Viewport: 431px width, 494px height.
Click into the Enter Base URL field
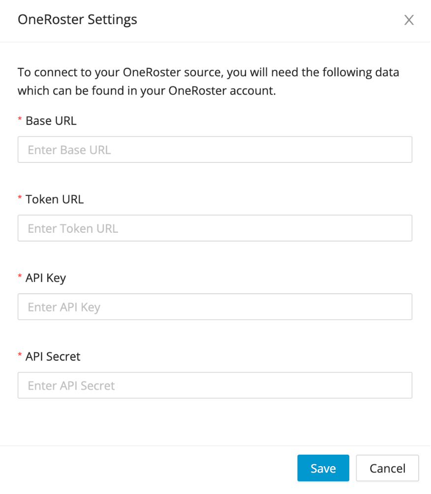pyautogui.click(x=215, y=150)
